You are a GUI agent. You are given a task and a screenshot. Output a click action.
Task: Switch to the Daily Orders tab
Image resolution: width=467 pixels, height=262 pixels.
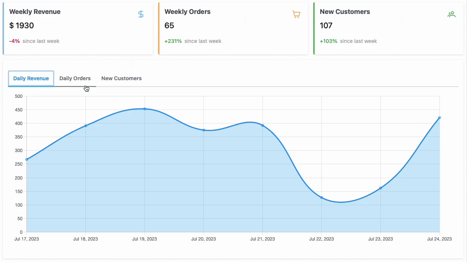(75, 78)
